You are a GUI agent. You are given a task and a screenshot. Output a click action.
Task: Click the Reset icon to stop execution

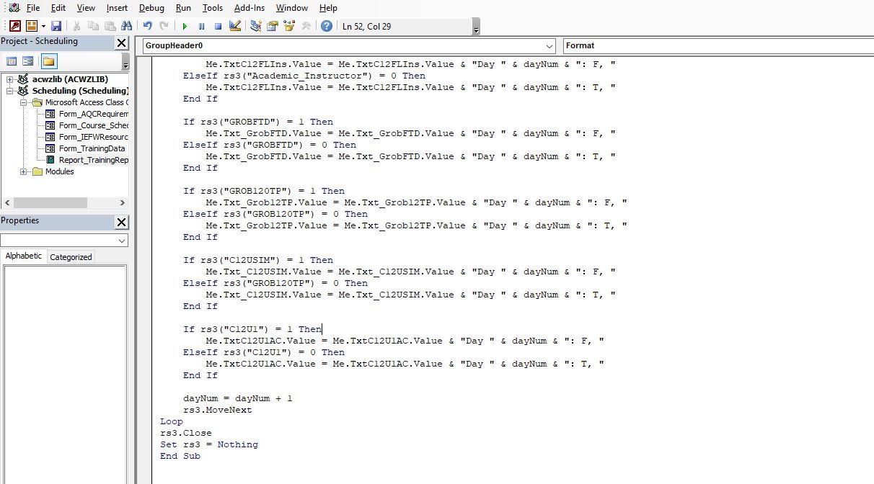[x=218, y=25]
